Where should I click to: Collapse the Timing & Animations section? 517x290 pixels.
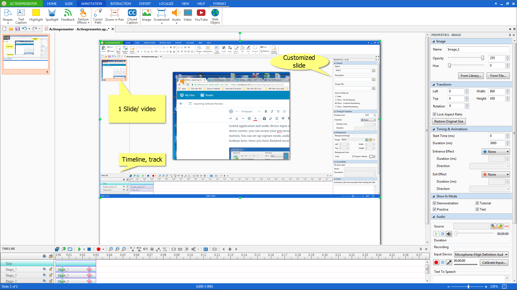tap(434, 129)
